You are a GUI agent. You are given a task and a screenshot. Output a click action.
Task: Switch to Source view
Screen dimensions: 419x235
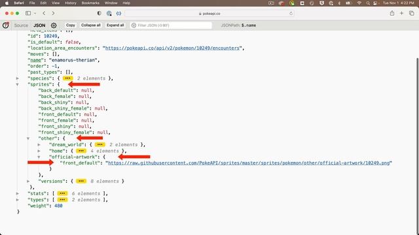coord(21,25)
